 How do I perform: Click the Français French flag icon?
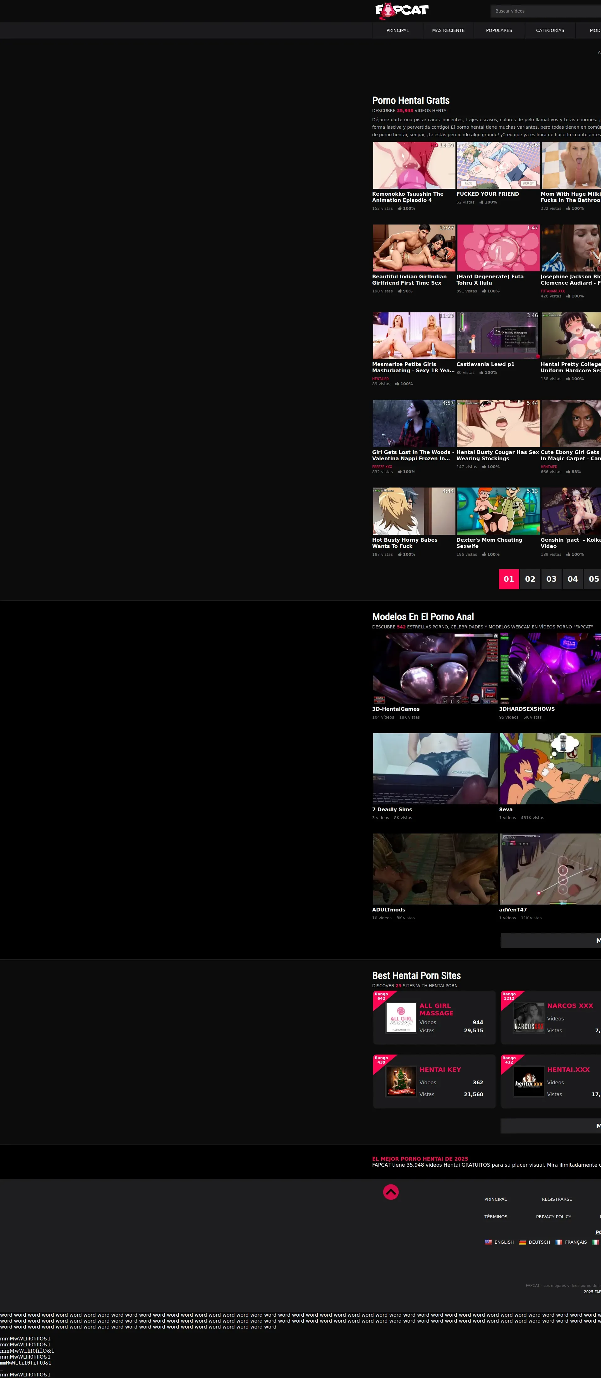point(559,1242)
